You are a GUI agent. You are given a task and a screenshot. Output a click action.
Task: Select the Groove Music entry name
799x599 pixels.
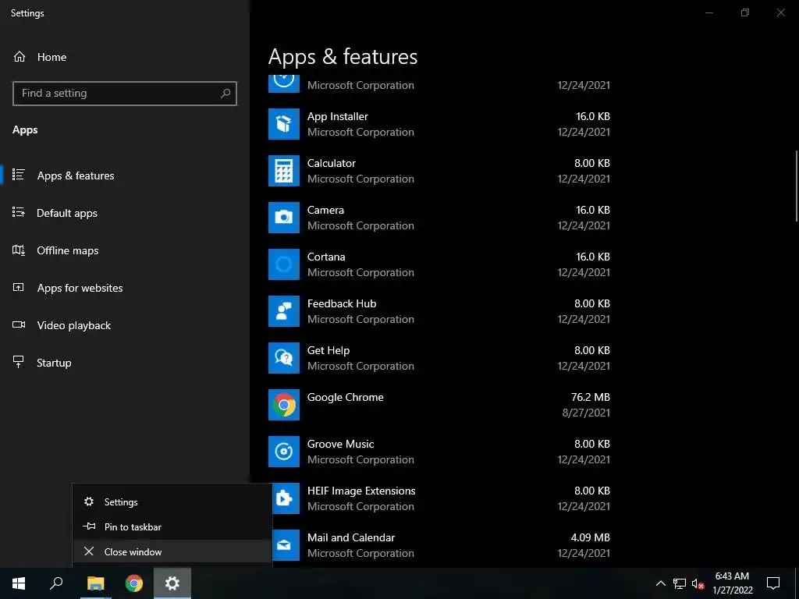[x=340, y=444]
